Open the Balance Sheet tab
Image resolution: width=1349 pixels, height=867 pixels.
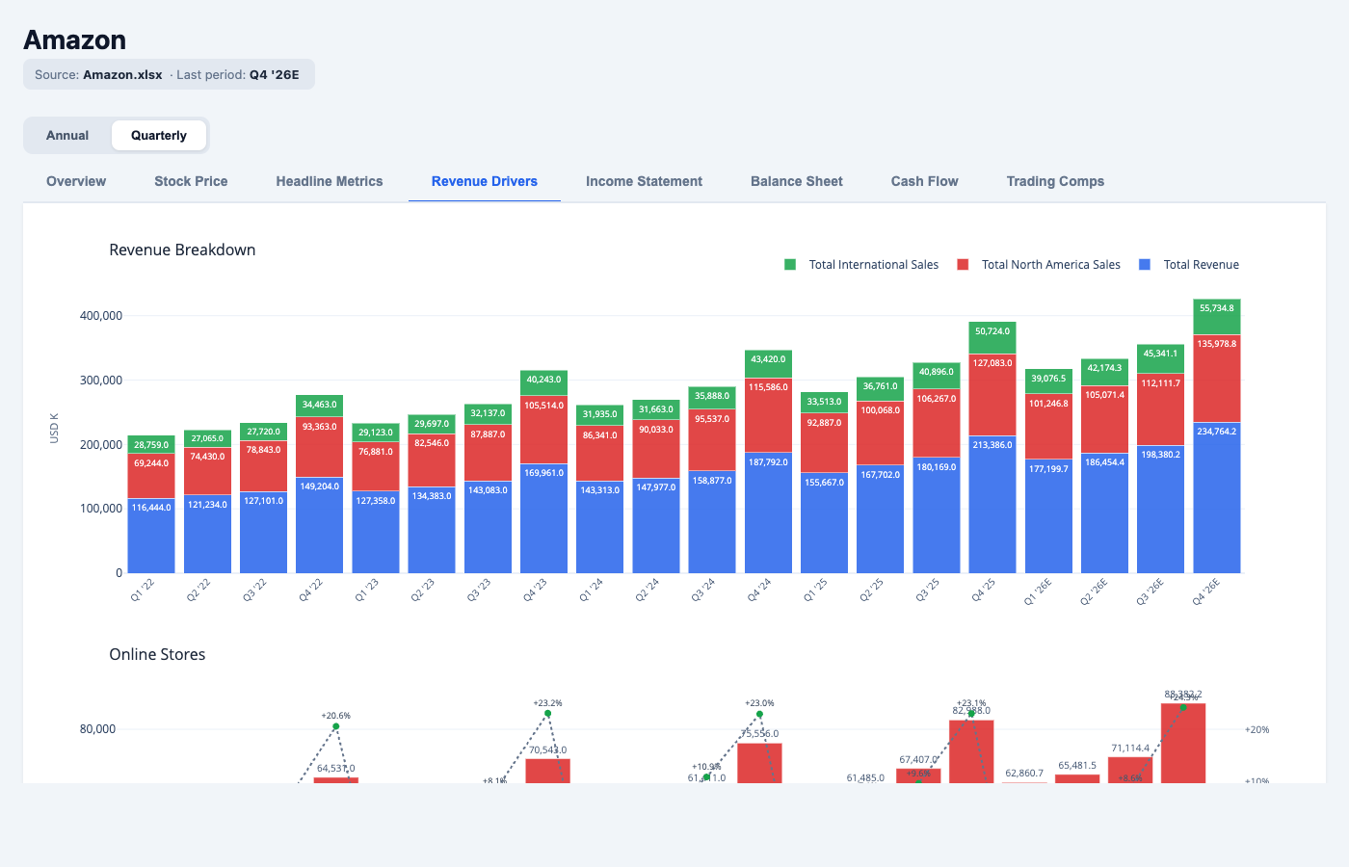[x=796, y=181]
